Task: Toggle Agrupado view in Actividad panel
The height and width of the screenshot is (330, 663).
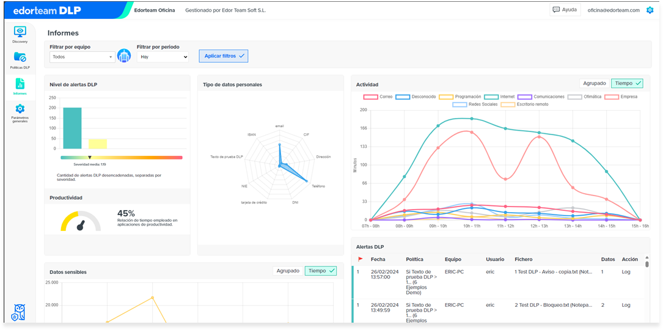Action: point(595,83)
